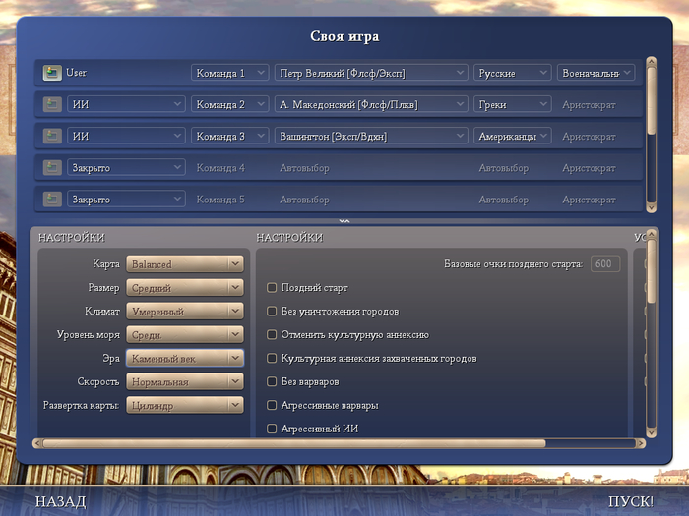
Task: Click the Аристократ label in the Команда 3 row
Action: (x=589, y=137)
